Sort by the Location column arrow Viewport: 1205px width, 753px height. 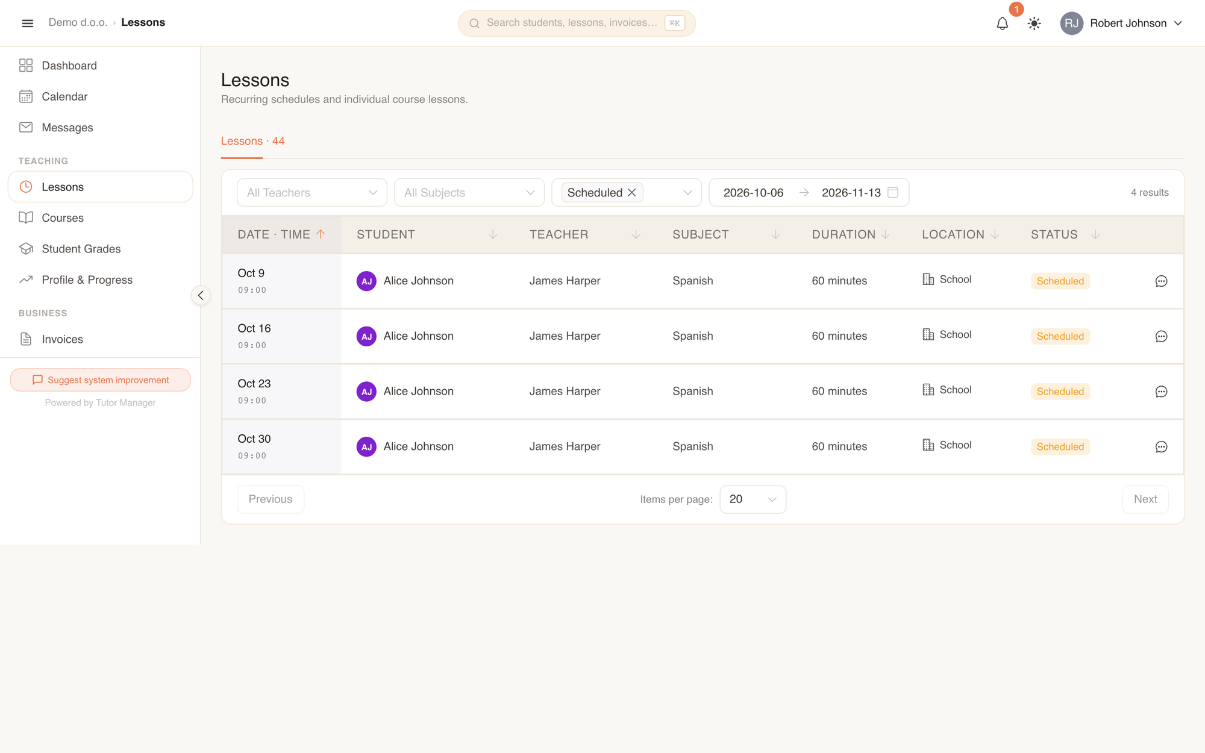tap(995, 234)
